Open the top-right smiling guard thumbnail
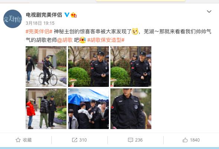The height and width of the screenshot is (149, 219). coord(131,67)
